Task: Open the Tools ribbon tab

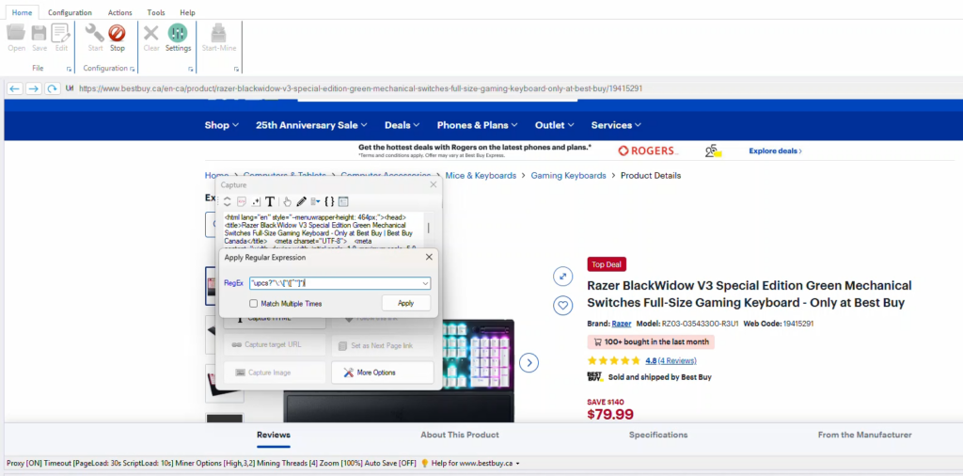Action: [156, 12]
